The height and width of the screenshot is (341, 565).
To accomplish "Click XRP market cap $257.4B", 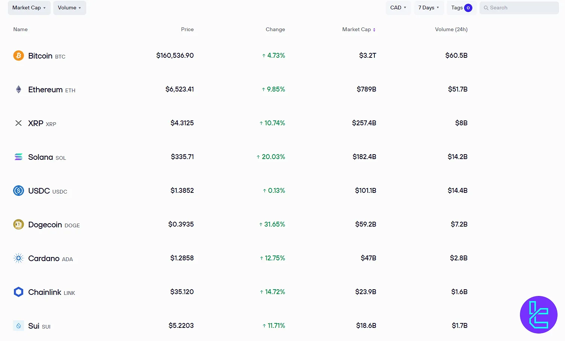I will click(x=364, y=123).
